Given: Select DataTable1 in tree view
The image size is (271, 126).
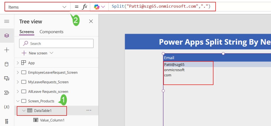Looking at the screenshot, I should [43, 111].
